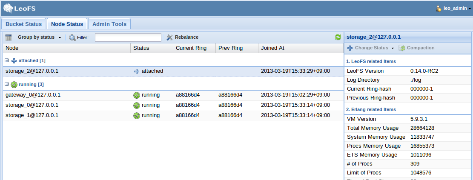Sort by the Current Ring column header

click(x=194, y=48)
